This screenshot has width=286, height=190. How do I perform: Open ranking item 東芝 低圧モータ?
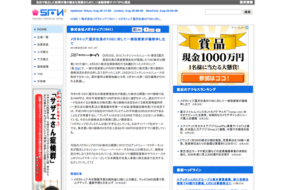(x=213, y=153)
